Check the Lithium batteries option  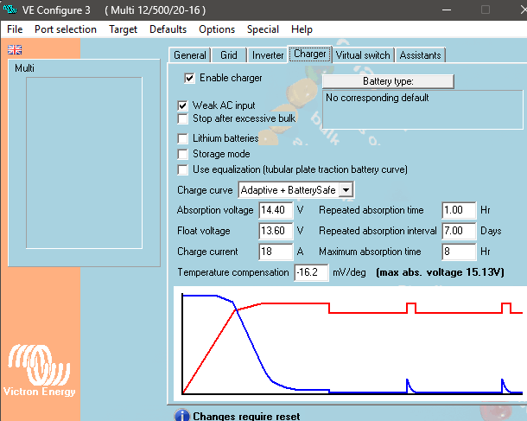(182, 138)
